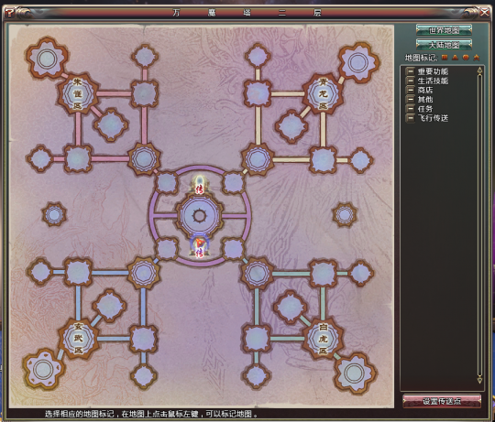Select the square map marker icon
Image resolution: width=495 pixels, height=422 pixels.
point(445,58)
